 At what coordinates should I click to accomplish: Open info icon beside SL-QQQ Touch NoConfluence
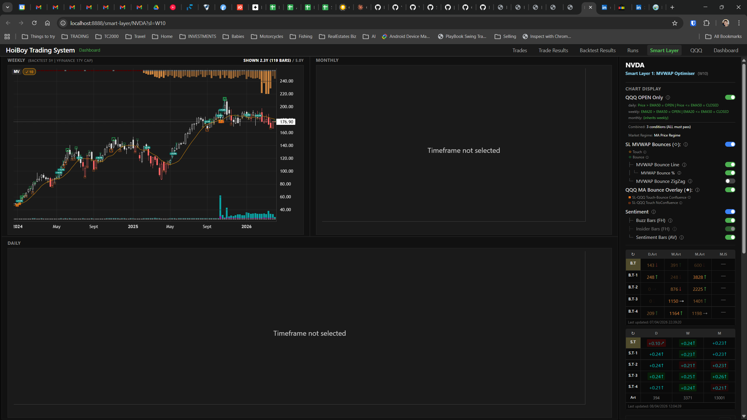tap(681, 203)
